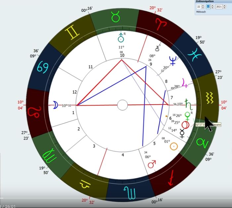Click house number 12 label
The height and width of the screenshot is (208, 232).
pyautogui.click(x=74, y=92)
